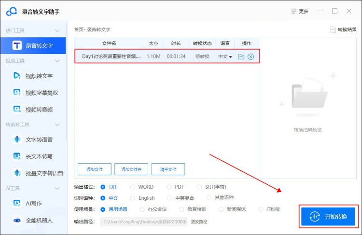
Task: Select 新闻媒体 usage scenario
Action: [221, 209]
